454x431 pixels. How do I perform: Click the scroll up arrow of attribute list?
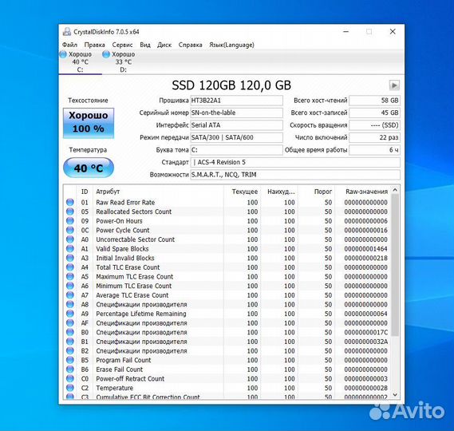[x=395, y=190]
